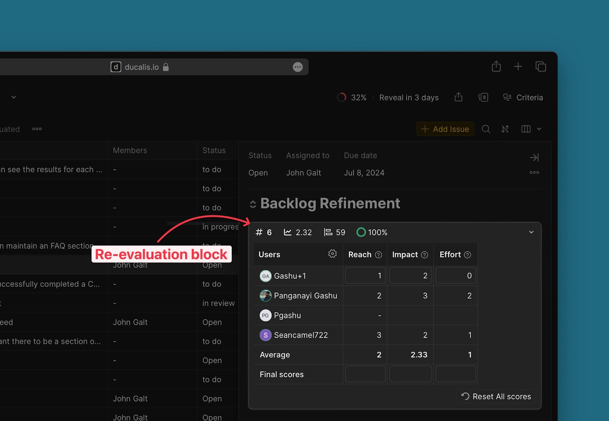
Task: Click the Reach help question mark
Action: click(378, 254)
